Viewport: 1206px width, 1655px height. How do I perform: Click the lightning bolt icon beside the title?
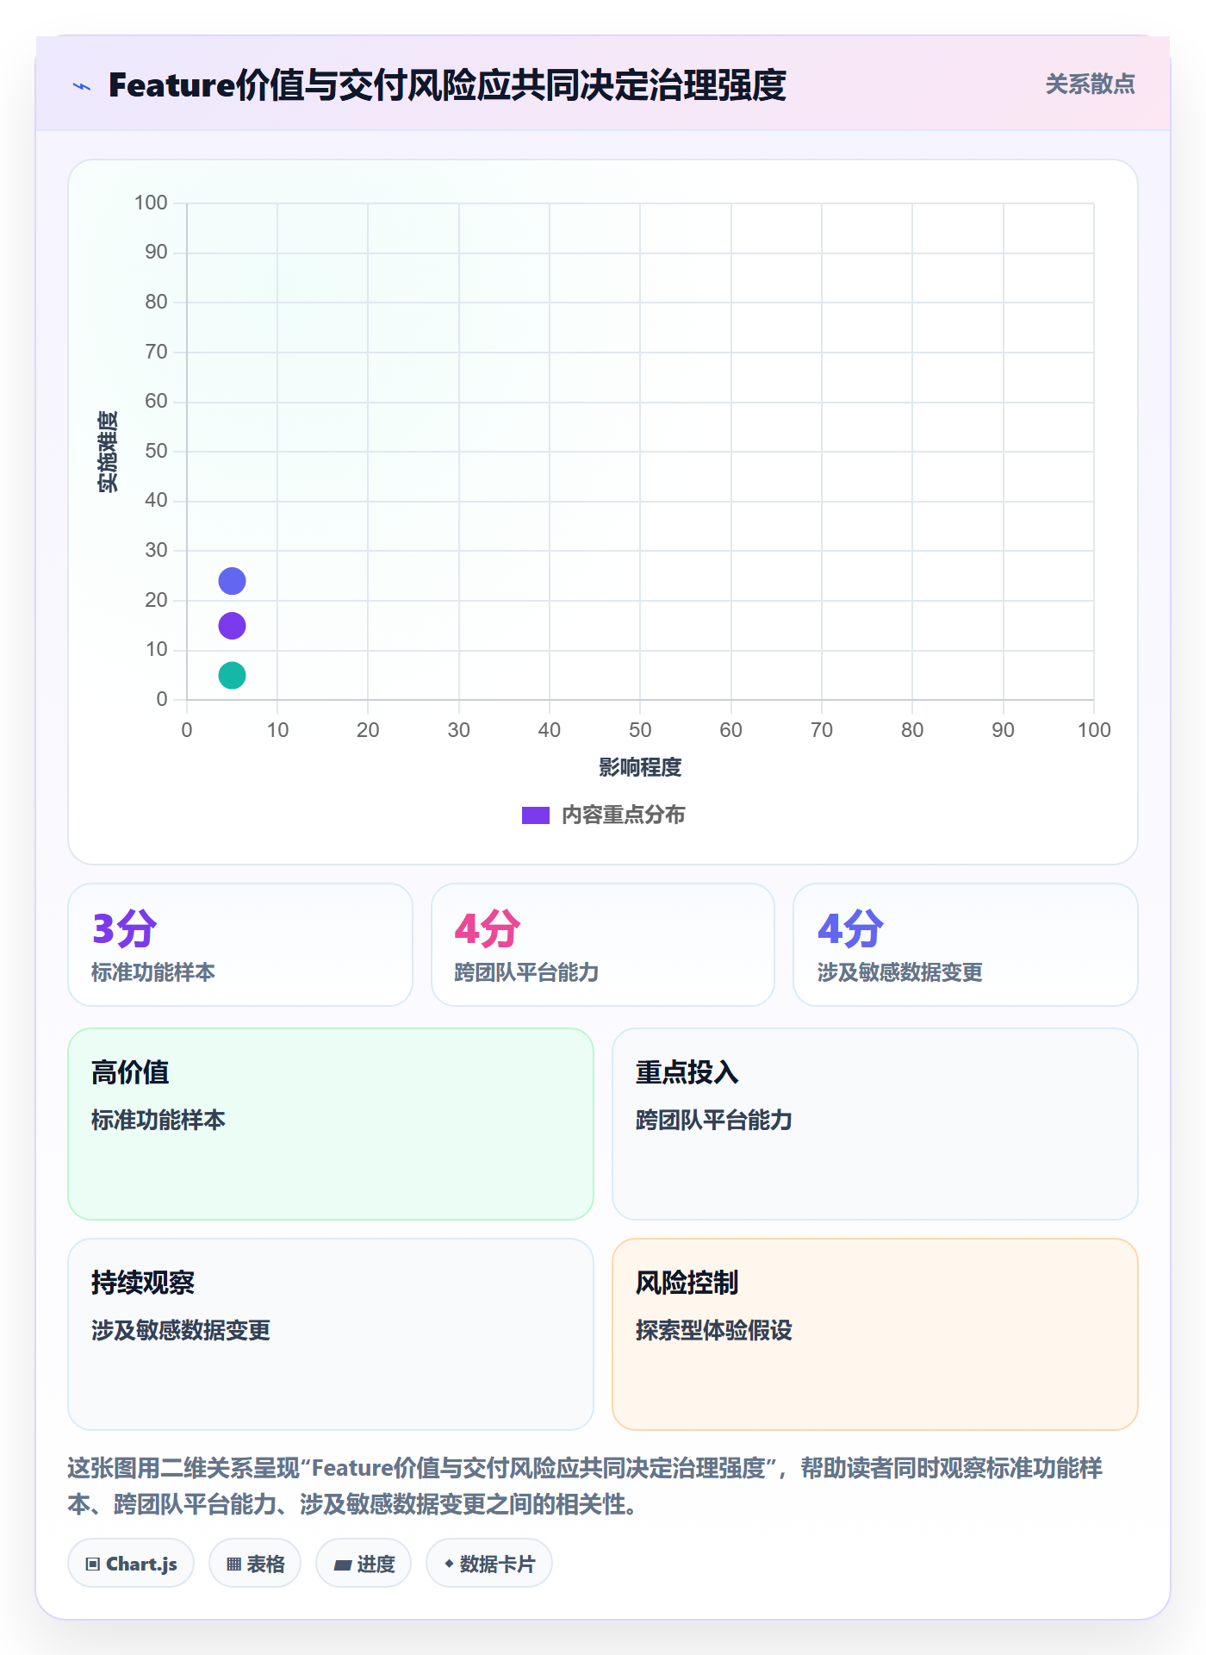(x=82, y=86)
